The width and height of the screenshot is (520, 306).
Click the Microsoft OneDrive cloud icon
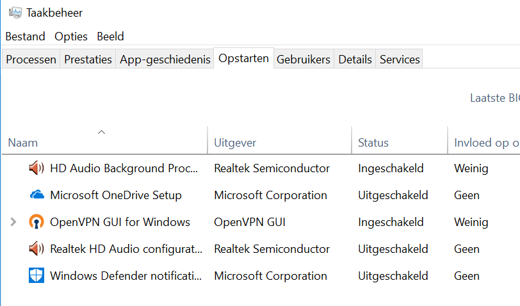tap(37, 195)
